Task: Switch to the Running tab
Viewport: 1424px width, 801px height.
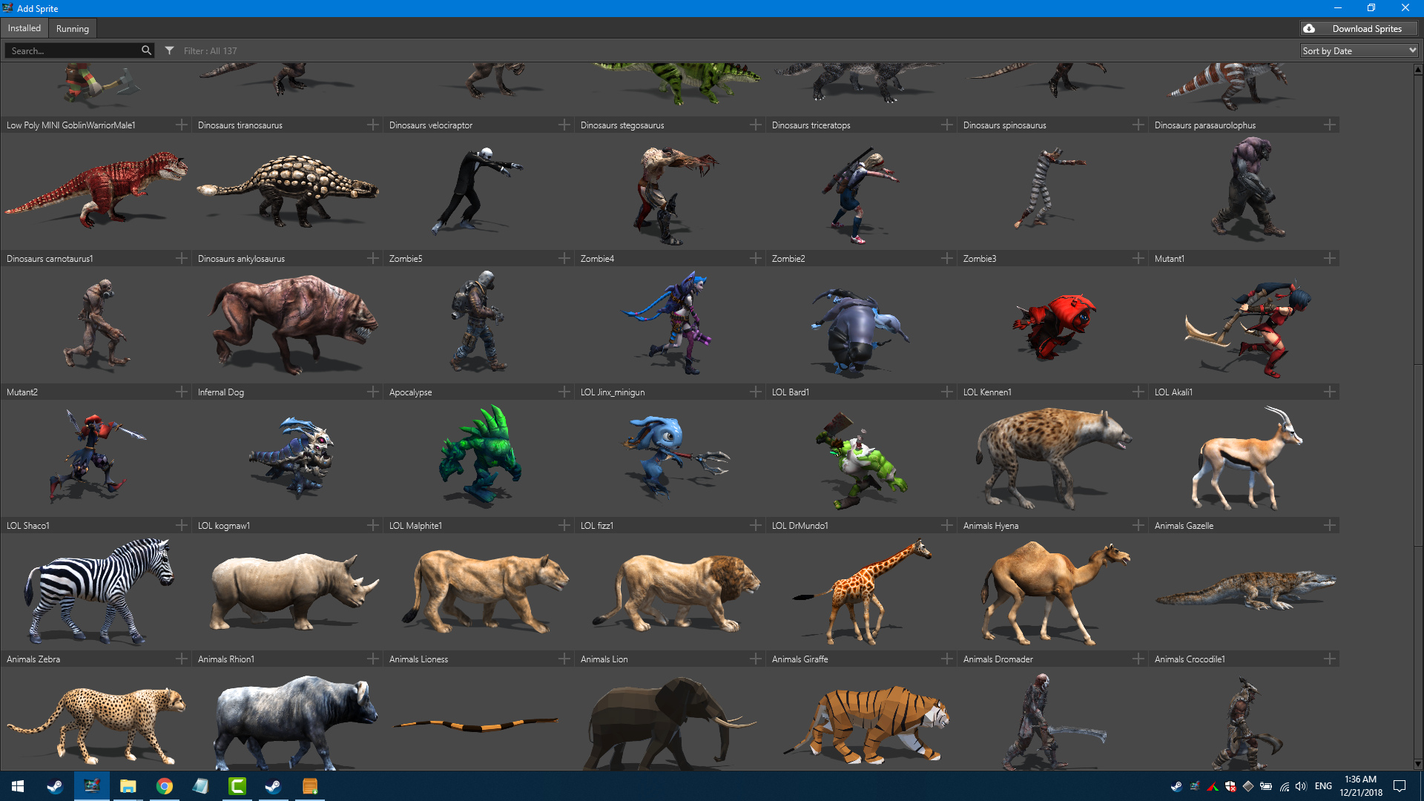Action: coord(72,28)
